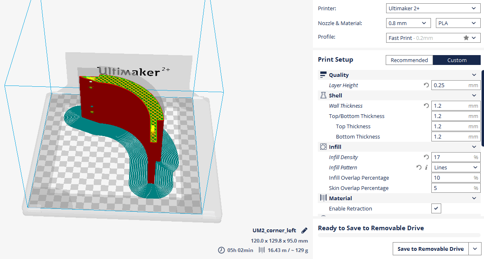484x259 pixels.
Task: Open the Printer dropdown showing Ultimaker 2+
Action: coord(433,8)
